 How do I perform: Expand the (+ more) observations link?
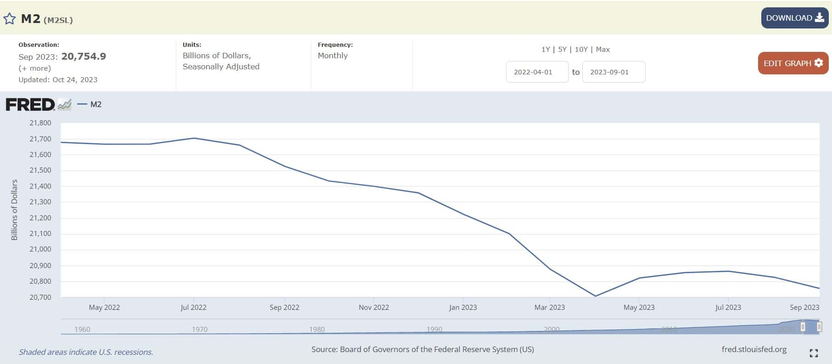(x=35, y=68)
